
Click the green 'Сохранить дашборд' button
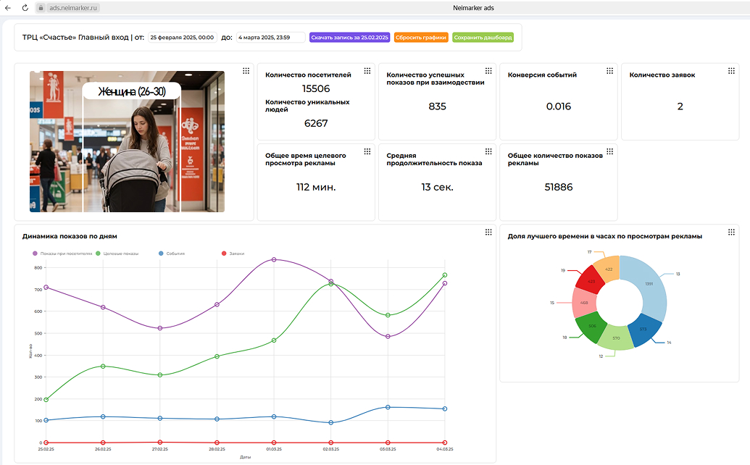(x=483, y=37)
